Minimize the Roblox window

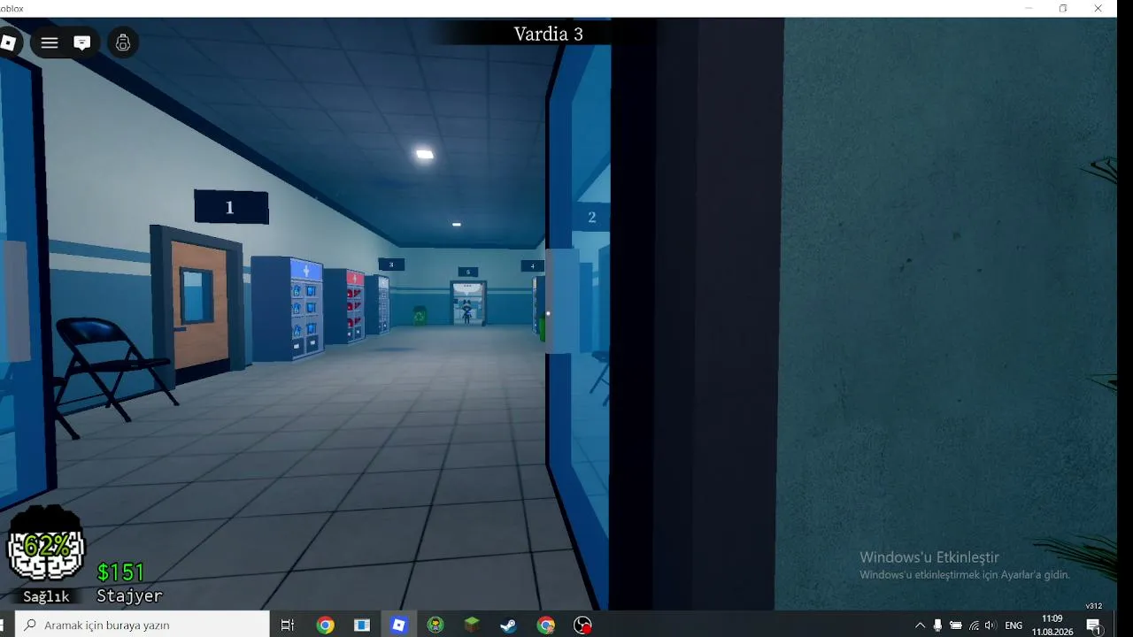tap(1029, 8)
